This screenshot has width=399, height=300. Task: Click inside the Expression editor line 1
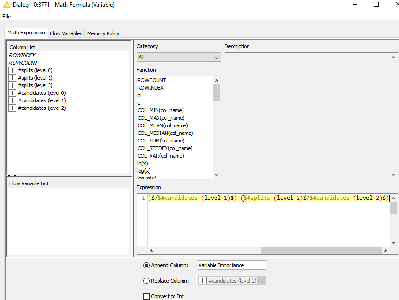click(268, 198)
